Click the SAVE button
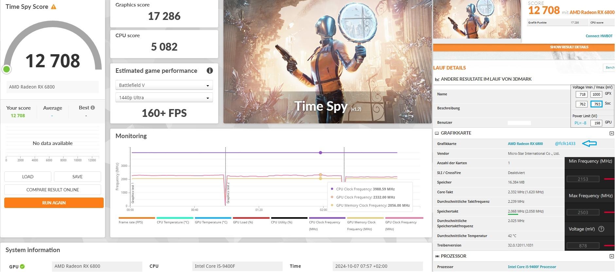The height and width of the screenshot is (272, 616). 78,177
